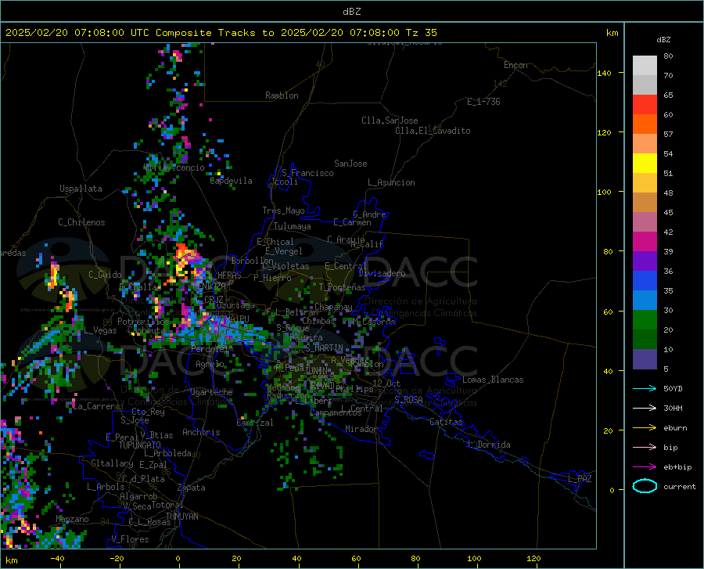Click the Tres_Mayo map label
Viewport: 704px width, 569px height.
pos(283,211)
